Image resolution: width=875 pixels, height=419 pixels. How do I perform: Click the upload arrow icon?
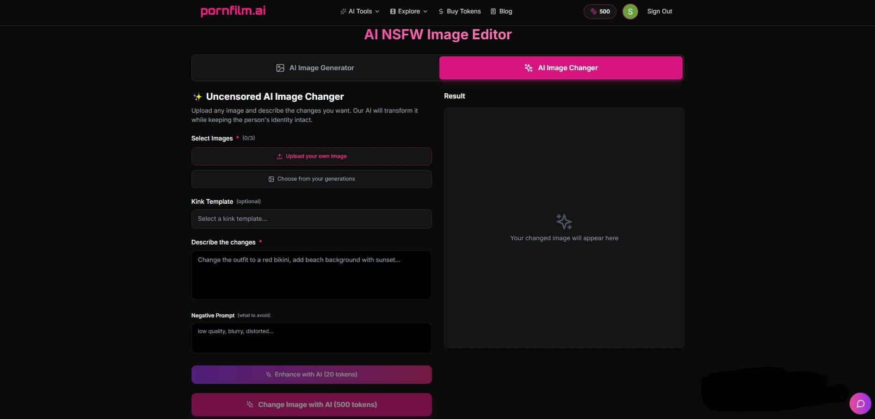pyautogui.click(x=279, y=157)
